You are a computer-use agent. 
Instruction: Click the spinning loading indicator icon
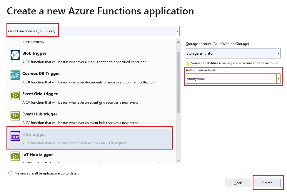(11, 173)
